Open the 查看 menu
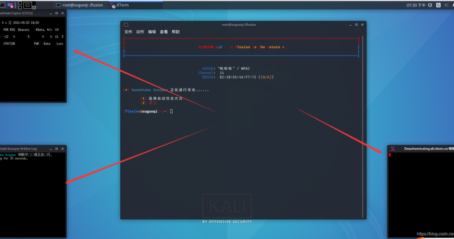Screen dimensions: 454x239 [163, 31]
